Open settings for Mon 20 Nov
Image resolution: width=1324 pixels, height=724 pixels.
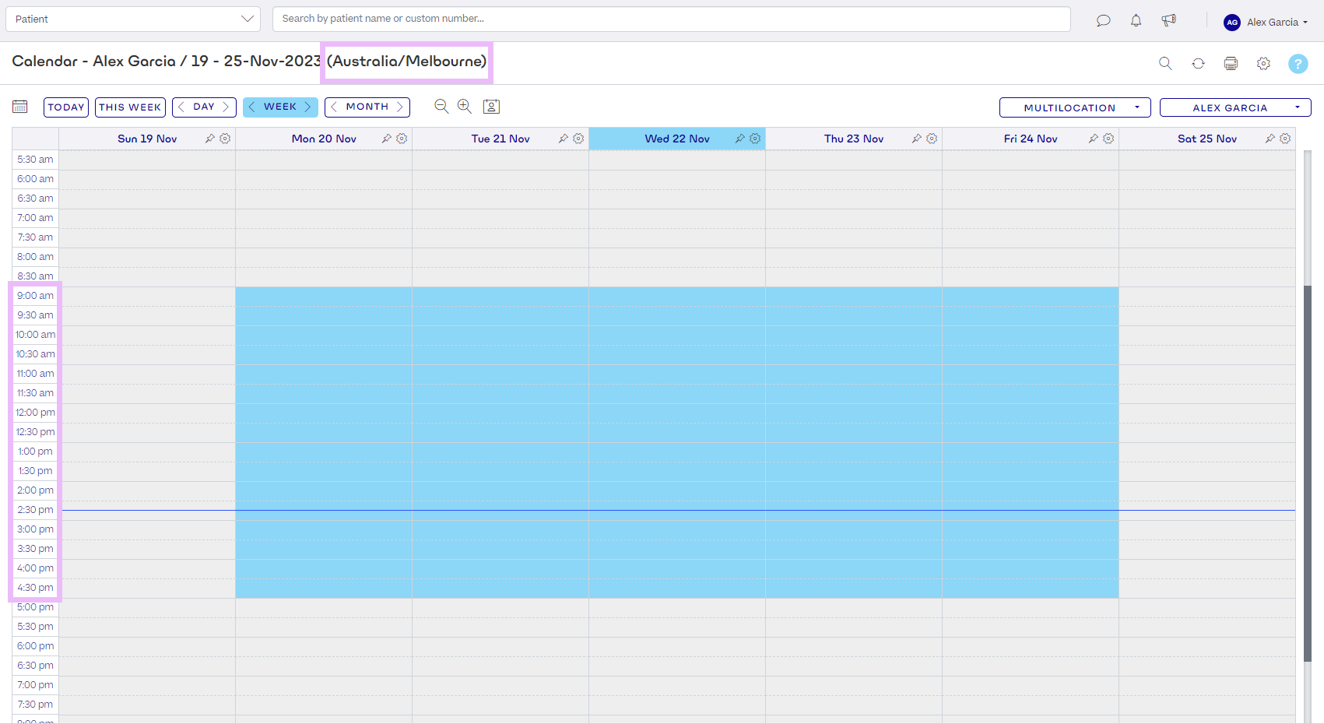click(x=402, y=139)
